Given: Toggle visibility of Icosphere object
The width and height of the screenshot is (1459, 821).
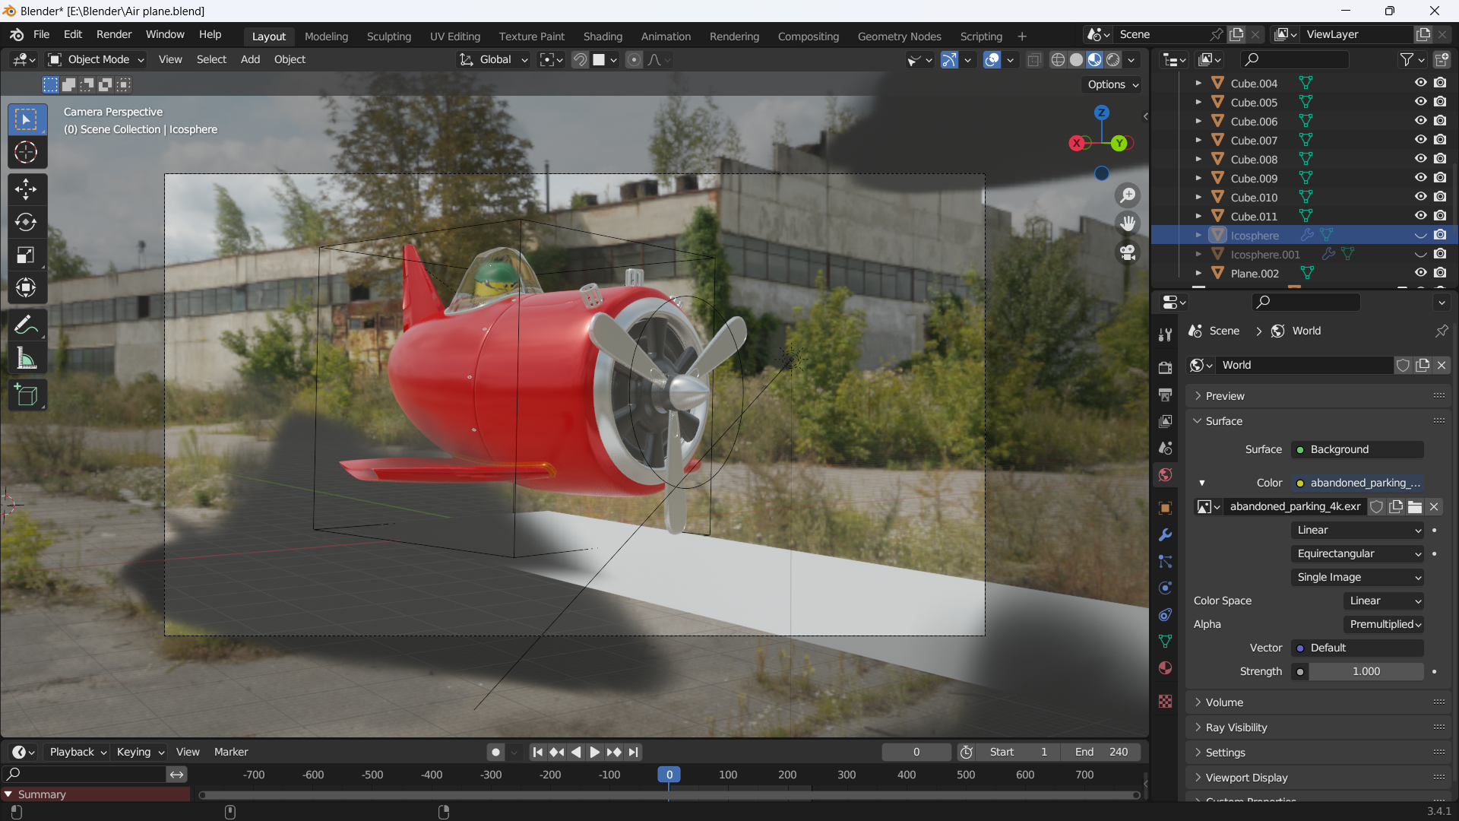Looking at the screenshot, I should click(1421, 235).
